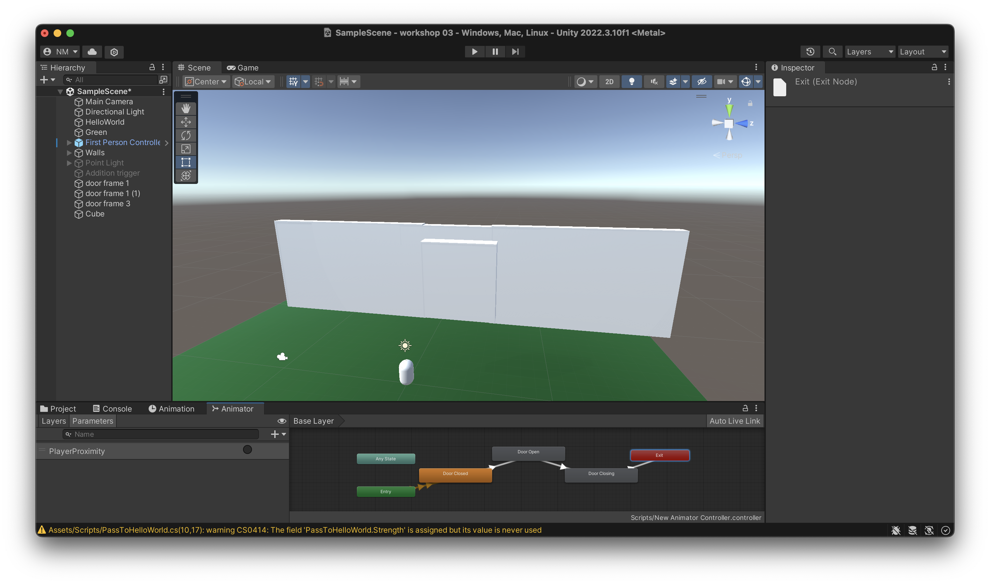Toggle Animator layer visibility eye icon

pyautogui.click(x=281, y=421)
